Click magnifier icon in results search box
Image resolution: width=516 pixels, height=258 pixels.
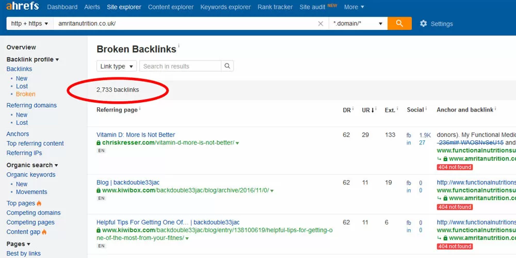(228, 66)
